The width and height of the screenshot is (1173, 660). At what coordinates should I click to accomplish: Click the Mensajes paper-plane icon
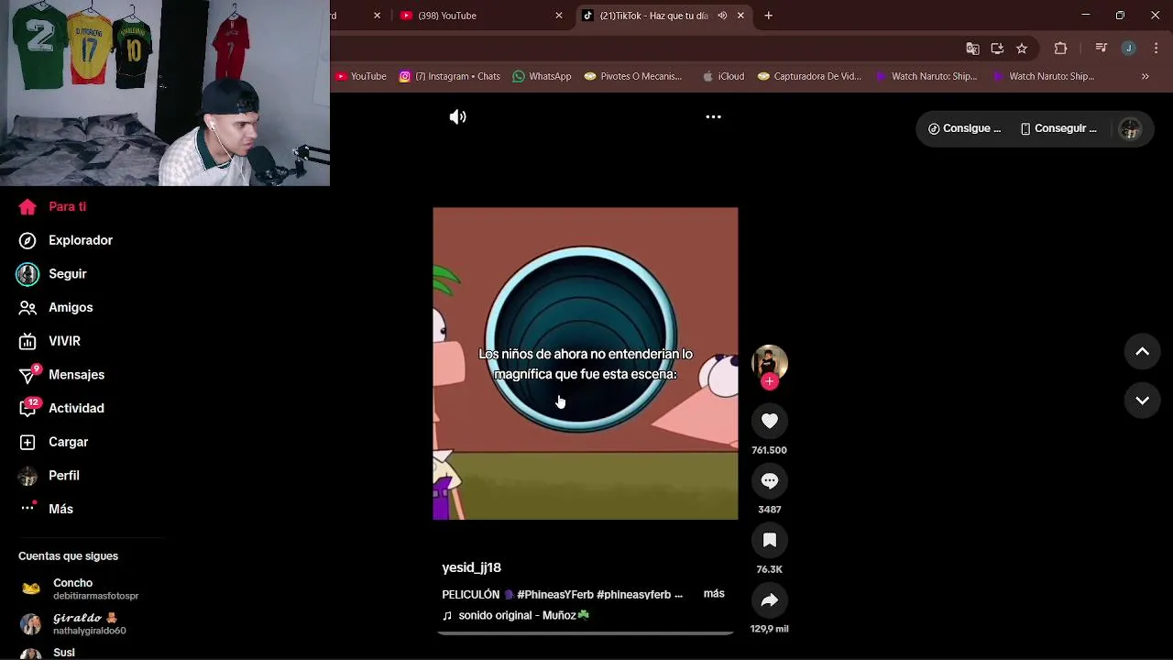28,375
